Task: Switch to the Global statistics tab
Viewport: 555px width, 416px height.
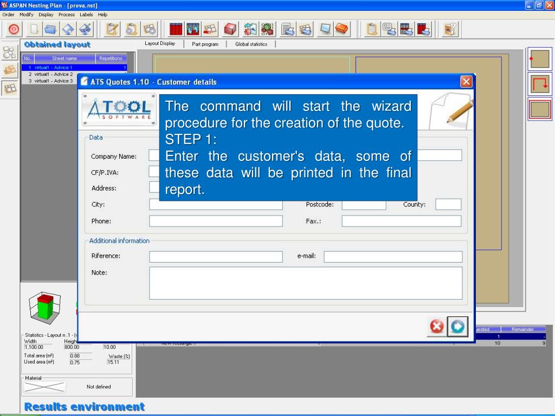Action: click(x=251, y=44)
